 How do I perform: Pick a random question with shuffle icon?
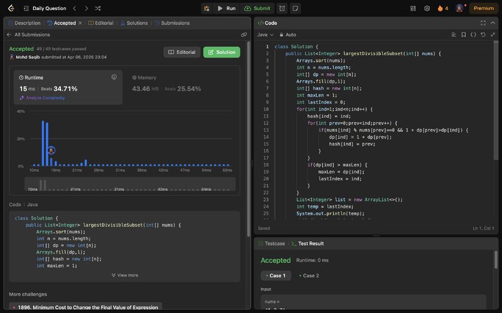click(x=97, y=8)
